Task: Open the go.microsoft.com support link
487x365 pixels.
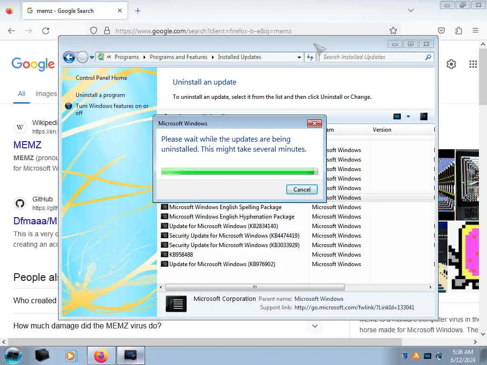Action: point(354,307)
